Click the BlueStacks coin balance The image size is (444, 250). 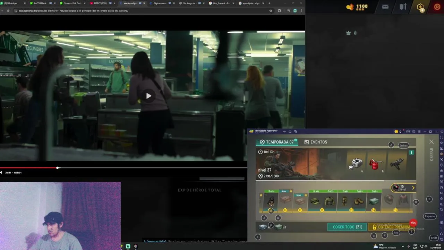pos(398,132)
